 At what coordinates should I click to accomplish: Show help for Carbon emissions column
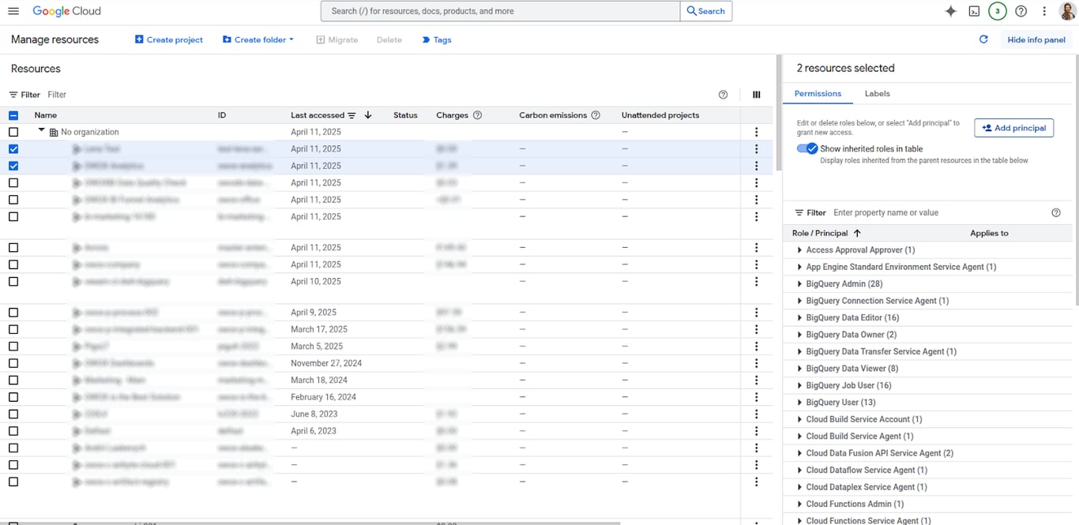tap(596, 115)
